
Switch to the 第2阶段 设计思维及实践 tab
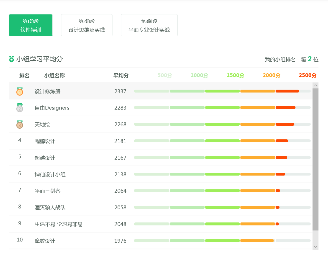pyautogui.click(x=87, y=25)
